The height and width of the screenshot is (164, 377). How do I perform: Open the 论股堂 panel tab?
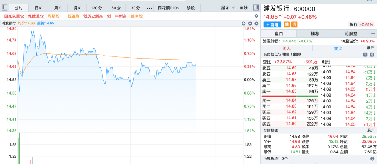351,34
